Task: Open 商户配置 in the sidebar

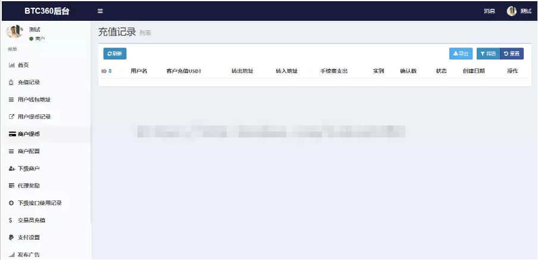Action: [46, 151]
